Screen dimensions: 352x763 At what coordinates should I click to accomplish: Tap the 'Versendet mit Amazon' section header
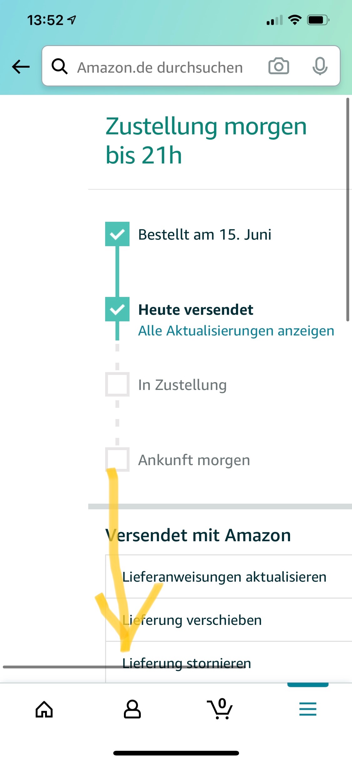[x=198, y=535]
